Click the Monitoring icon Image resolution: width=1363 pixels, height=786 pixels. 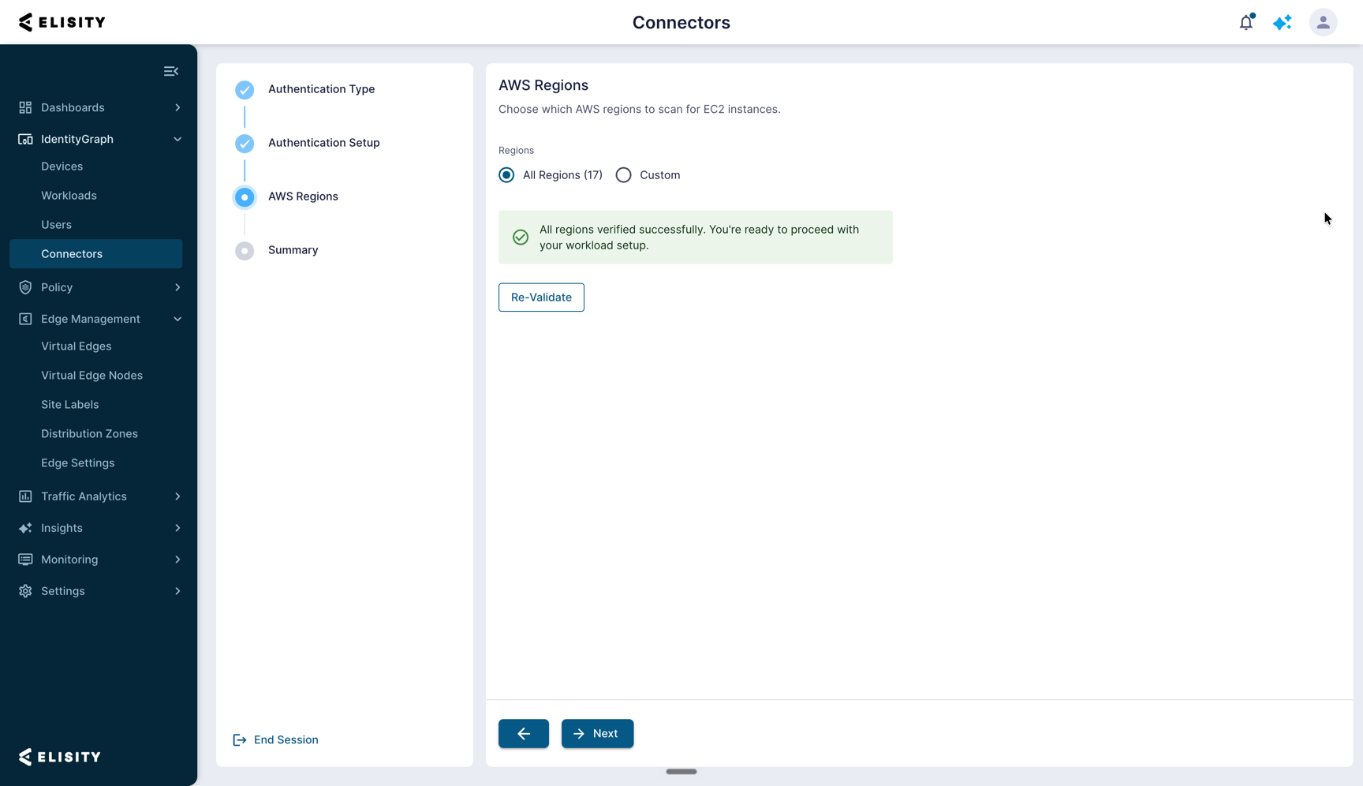pos(25,560)
